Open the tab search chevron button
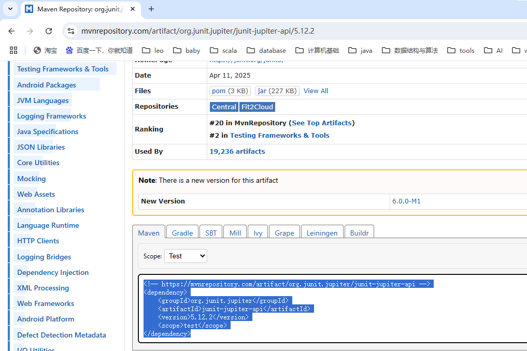The height and width of the screenshot is (351, 527). coord(10,9)
